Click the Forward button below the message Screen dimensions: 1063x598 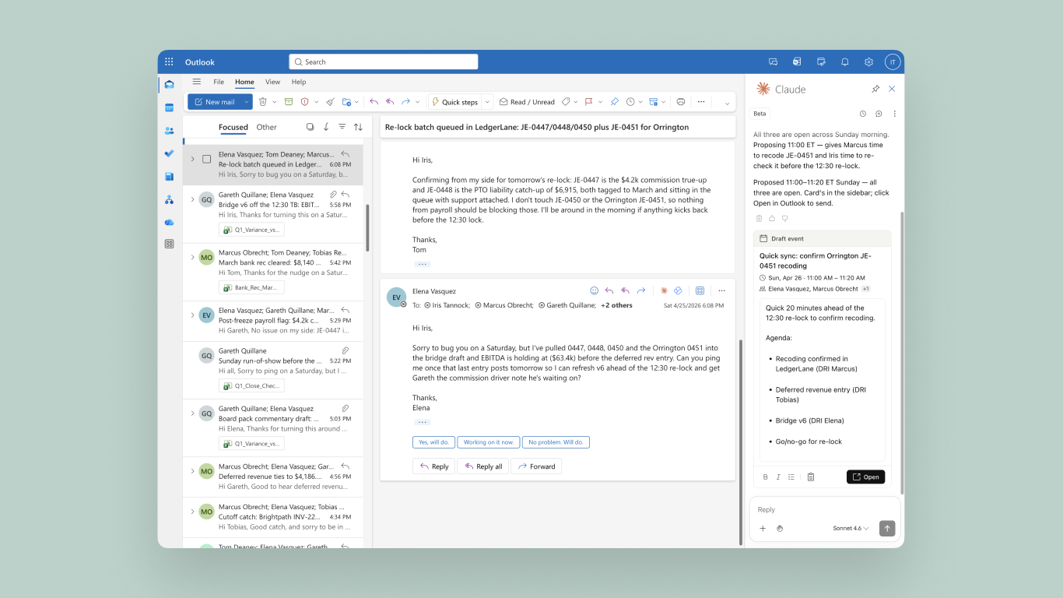click(536, 466)
